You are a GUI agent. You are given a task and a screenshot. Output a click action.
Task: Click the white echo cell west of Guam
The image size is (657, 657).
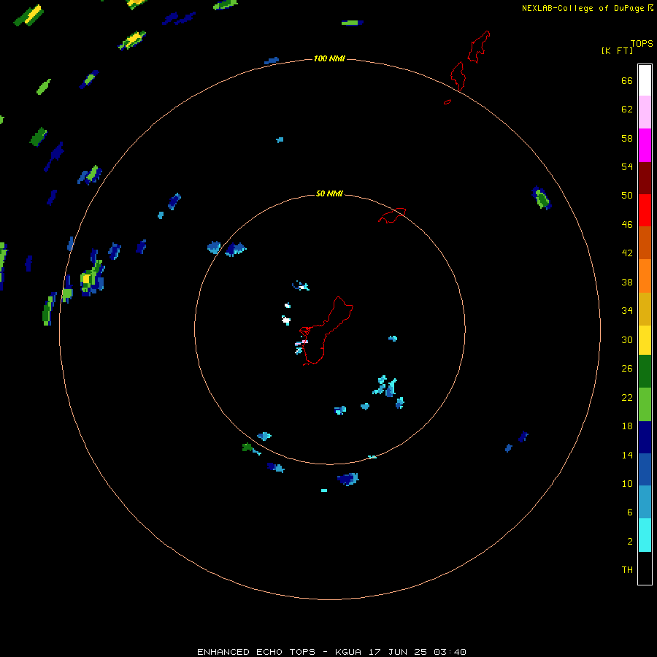pos(286,320)
